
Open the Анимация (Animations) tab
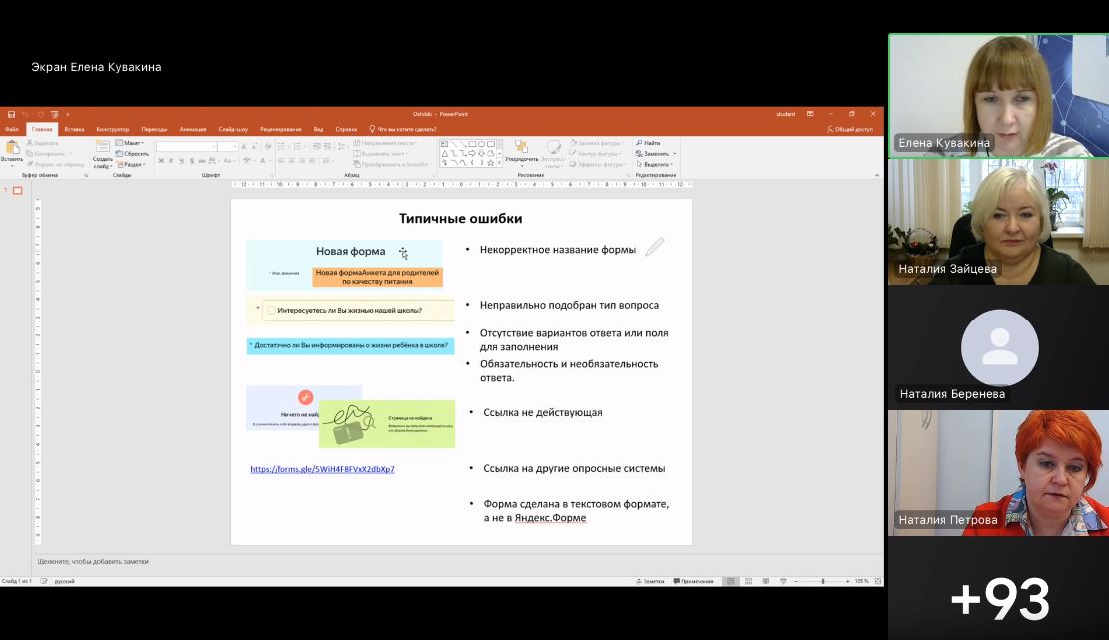pyautogui.click(x=193, y=130)
